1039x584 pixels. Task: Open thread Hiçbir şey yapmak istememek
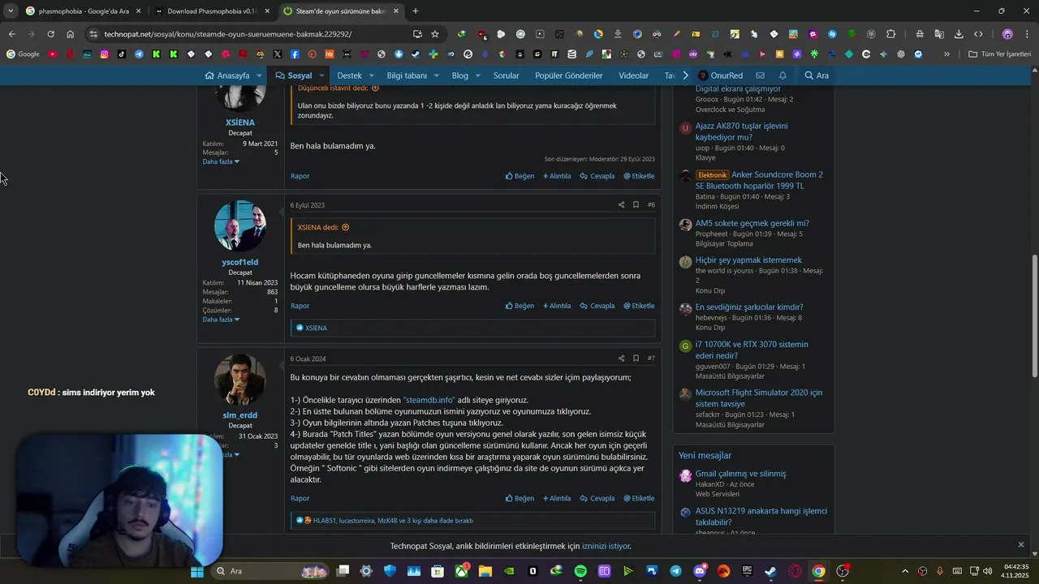(x=748, y=260)
